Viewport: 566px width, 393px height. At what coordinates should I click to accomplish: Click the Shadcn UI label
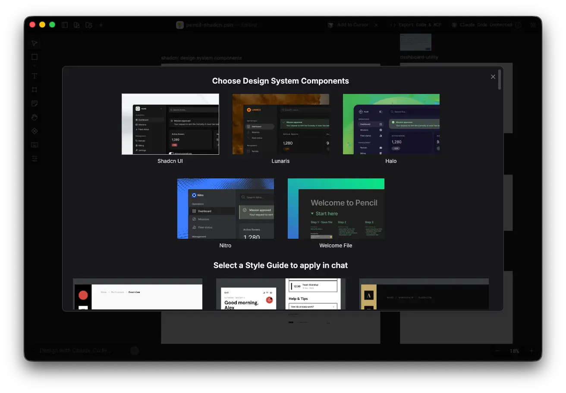pyautogui.click(x=170, y=161)
